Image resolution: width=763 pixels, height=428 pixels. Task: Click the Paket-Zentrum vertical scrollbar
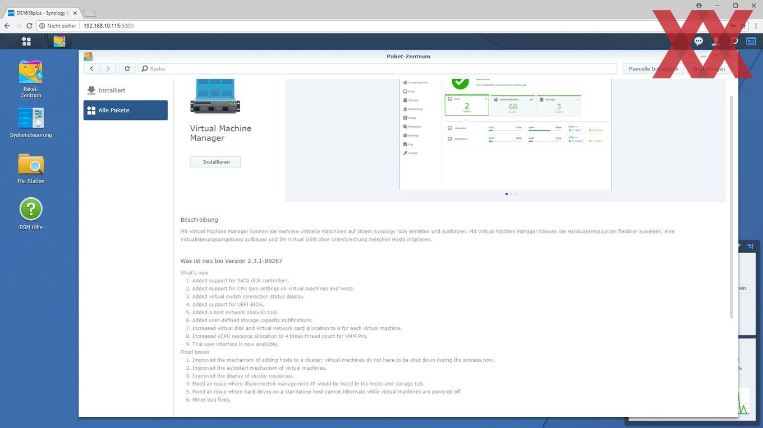[731, 207]
